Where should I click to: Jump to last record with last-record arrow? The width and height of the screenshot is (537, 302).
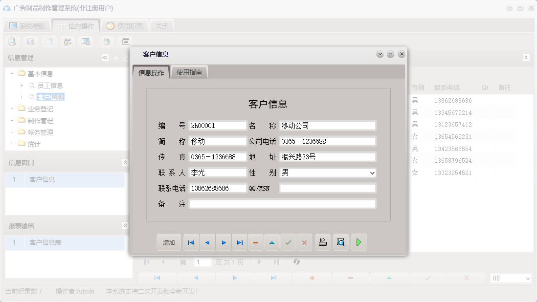point(240,242)
